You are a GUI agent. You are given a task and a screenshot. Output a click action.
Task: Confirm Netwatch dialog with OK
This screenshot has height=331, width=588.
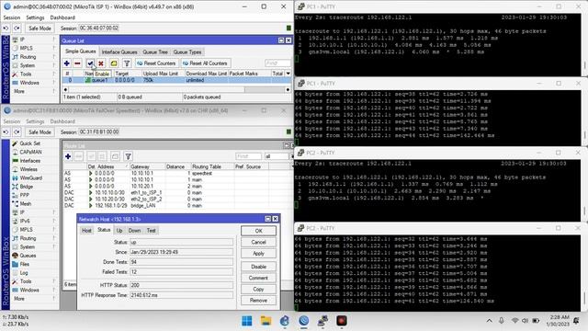[258, 231]
